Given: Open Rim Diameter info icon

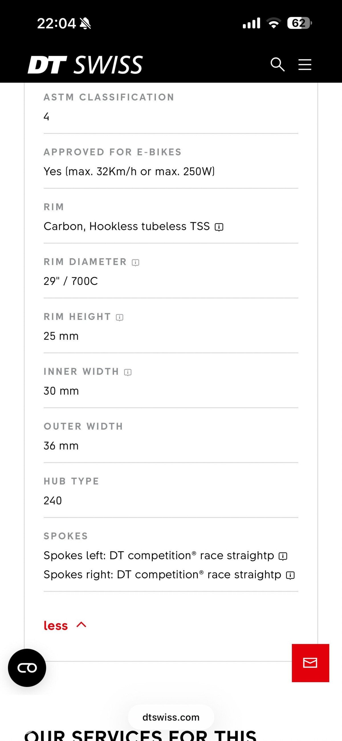Looking at the screenshot, I should point(136,262).
